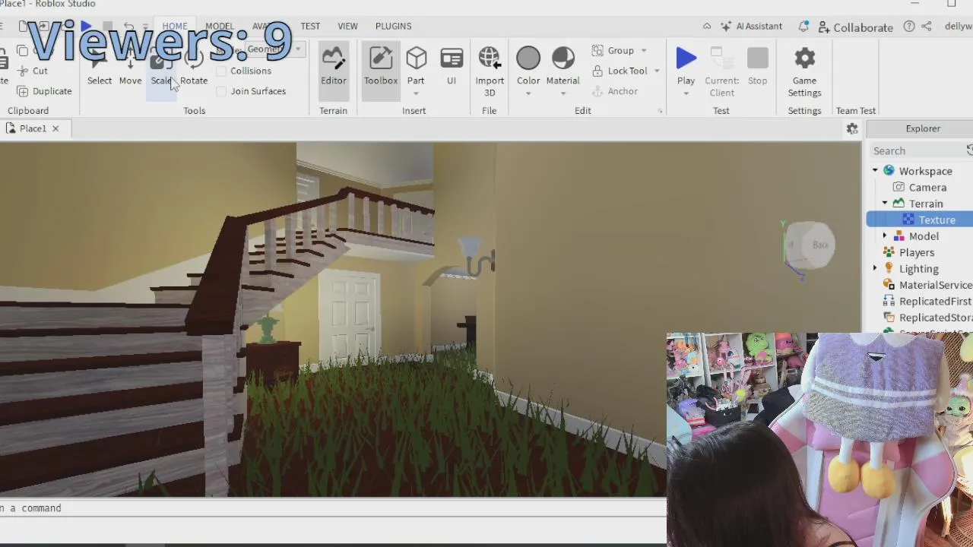Click the Group button
The width and height of the screenshot is (973, 547).
click(x=613, y=51)
